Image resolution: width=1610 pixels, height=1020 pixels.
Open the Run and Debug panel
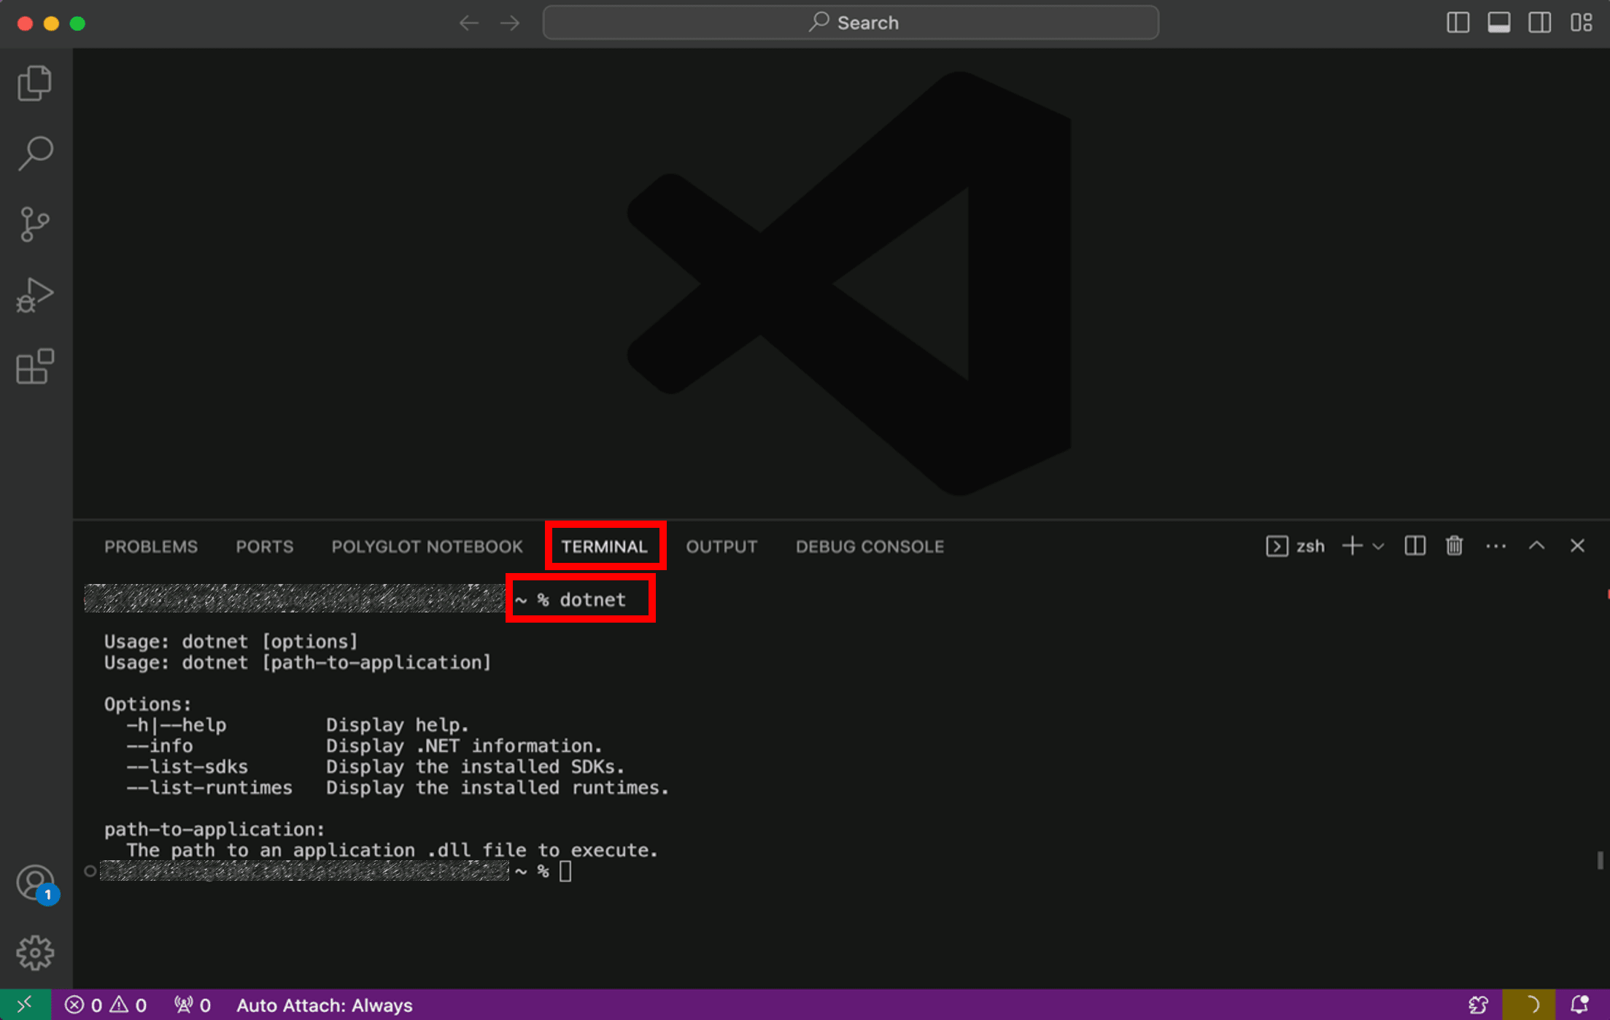34,295
